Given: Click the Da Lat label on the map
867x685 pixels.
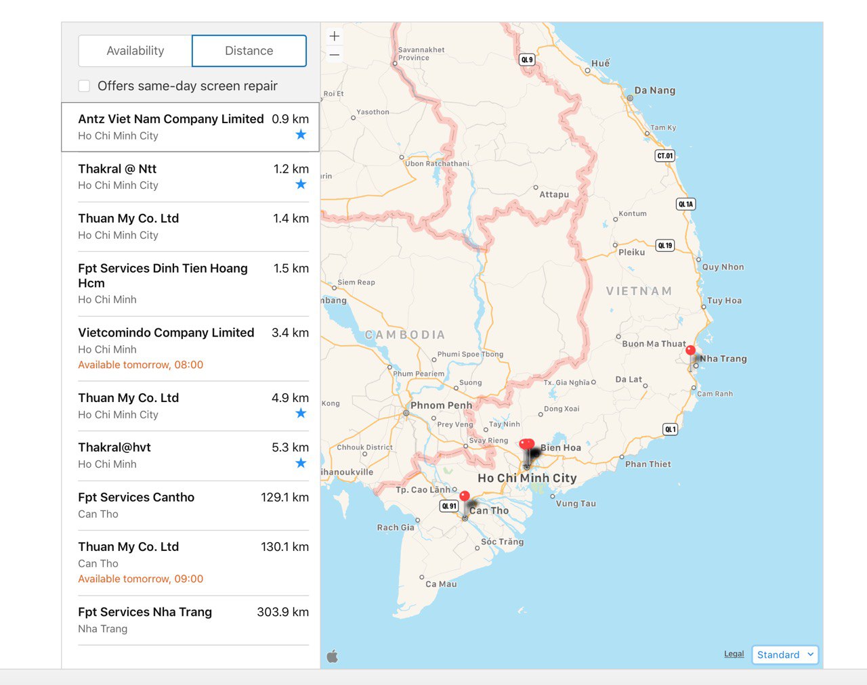Looking at the screenshot, I should (x=629, y=380).
